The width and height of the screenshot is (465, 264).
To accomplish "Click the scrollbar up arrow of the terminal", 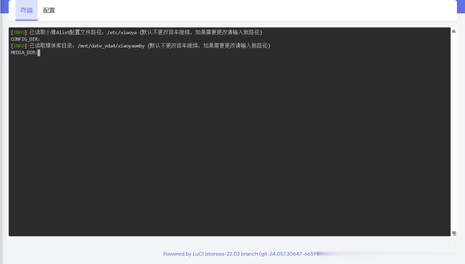I will coord(453,31).
